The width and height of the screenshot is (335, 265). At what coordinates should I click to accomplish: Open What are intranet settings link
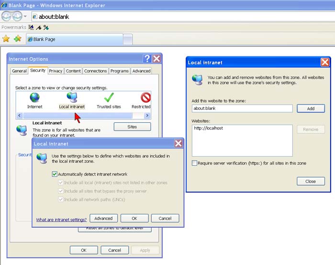coord(61,220)
